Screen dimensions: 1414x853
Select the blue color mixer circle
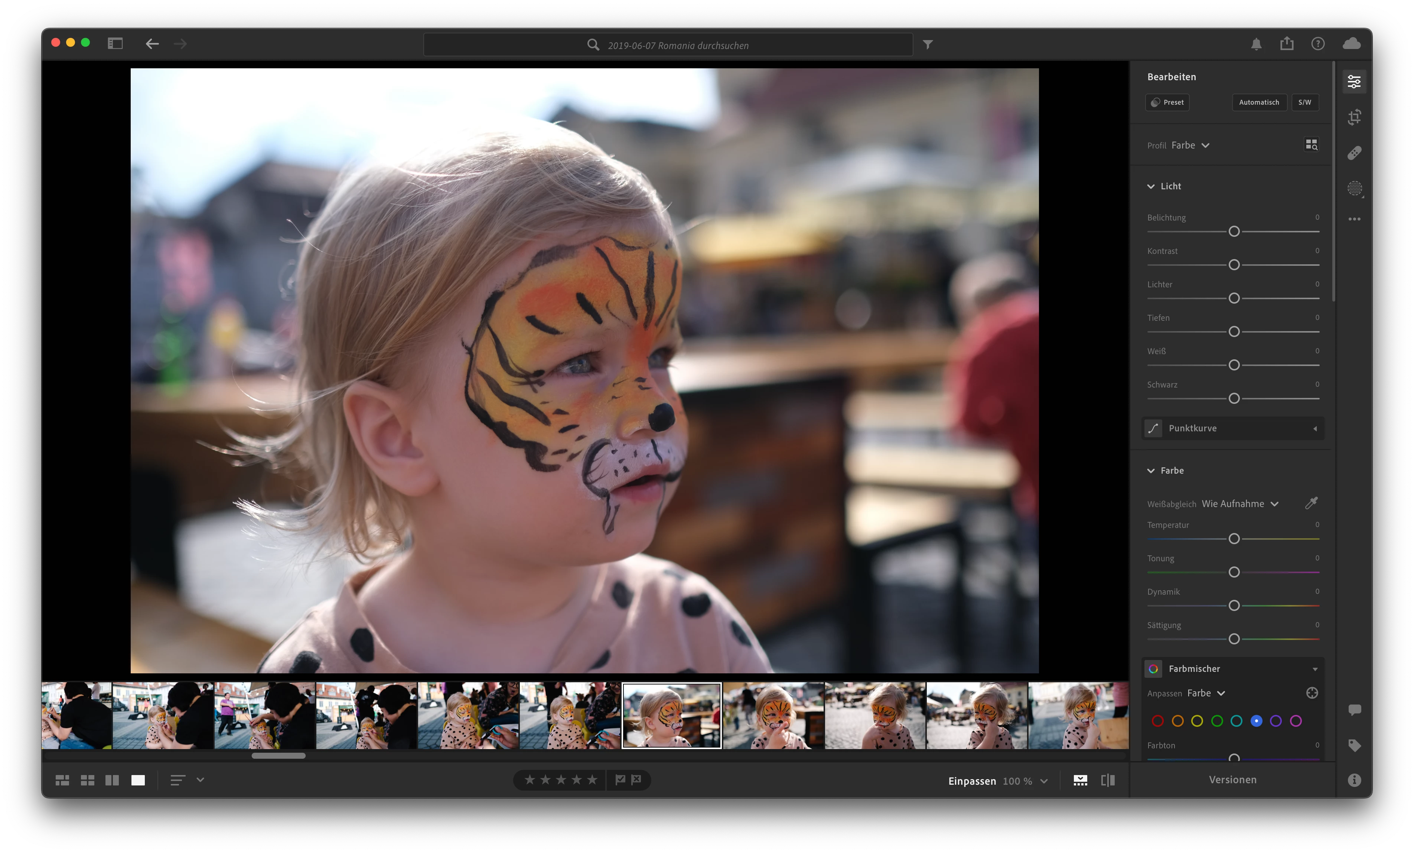pos(1256,721)
